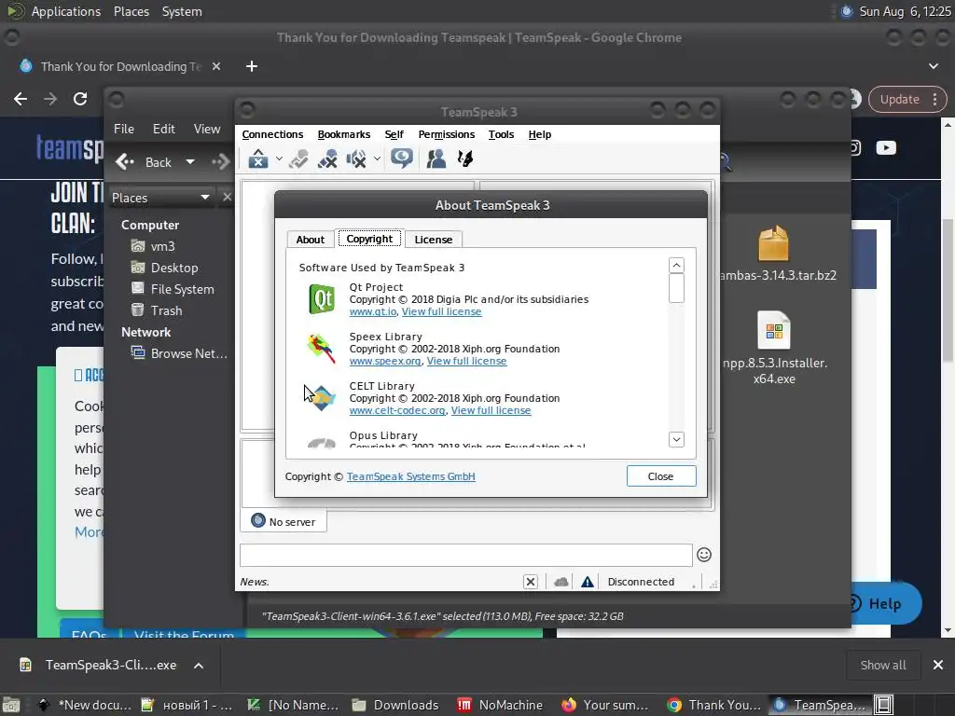The width and height of the screenshot is (955, 716).
Task: Open the Help menu in TeamSpeak
Action: [540, 134]
